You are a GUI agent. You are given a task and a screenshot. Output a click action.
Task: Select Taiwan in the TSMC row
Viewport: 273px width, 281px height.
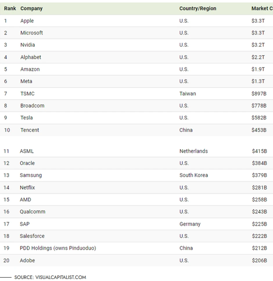188,94
